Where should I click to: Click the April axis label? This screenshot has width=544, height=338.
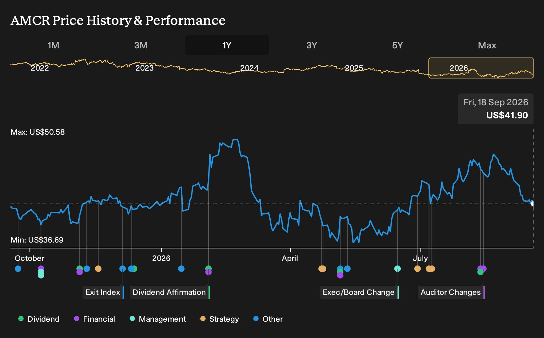coord(290,258)
